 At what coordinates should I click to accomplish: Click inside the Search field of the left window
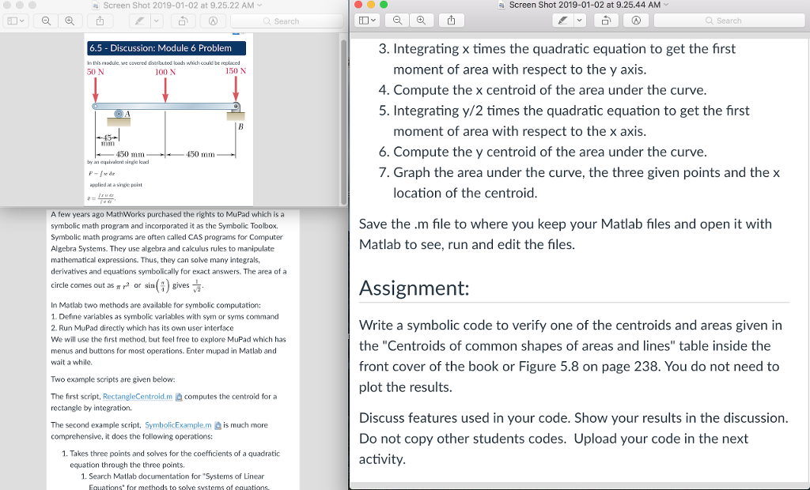coord(285,21)
